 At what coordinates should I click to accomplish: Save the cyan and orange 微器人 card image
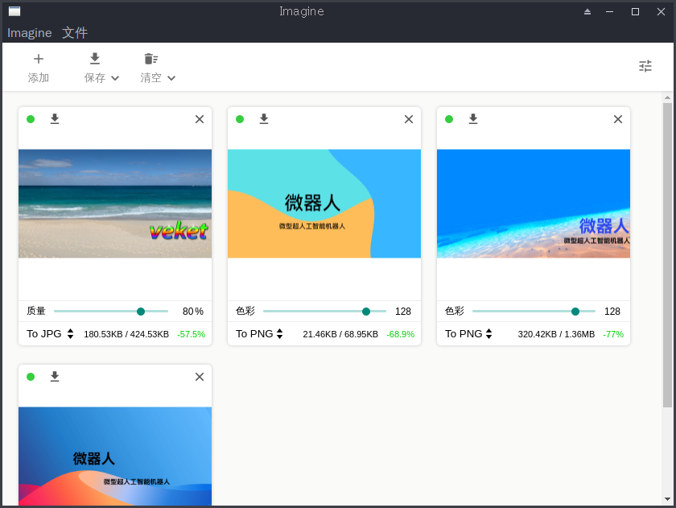point(264,119)
